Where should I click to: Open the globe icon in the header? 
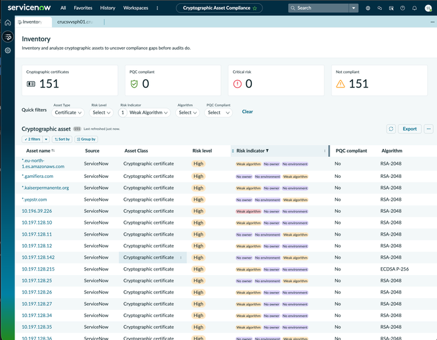point(368,8)
